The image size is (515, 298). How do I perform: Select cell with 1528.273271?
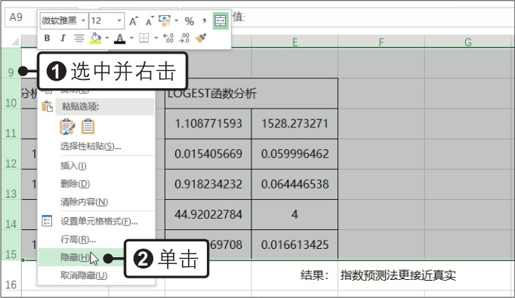click(x=295, y=124)
